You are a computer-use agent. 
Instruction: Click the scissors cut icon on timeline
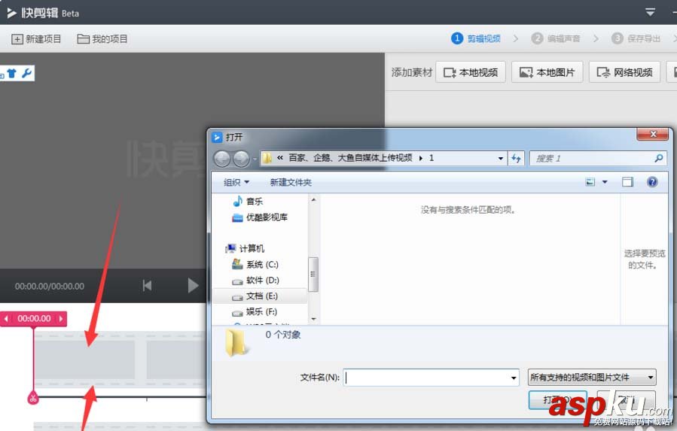pyautogui.click(x=33, y=398)
